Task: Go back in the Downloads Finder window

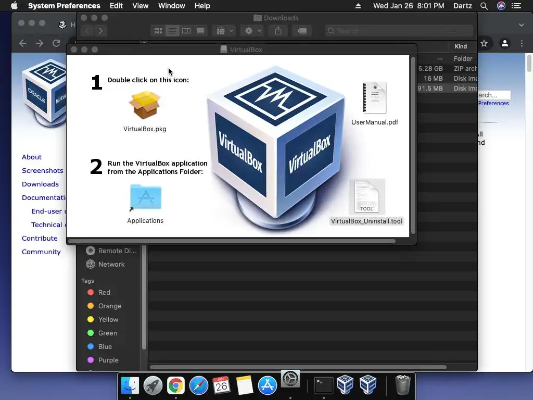Action: 87,31
